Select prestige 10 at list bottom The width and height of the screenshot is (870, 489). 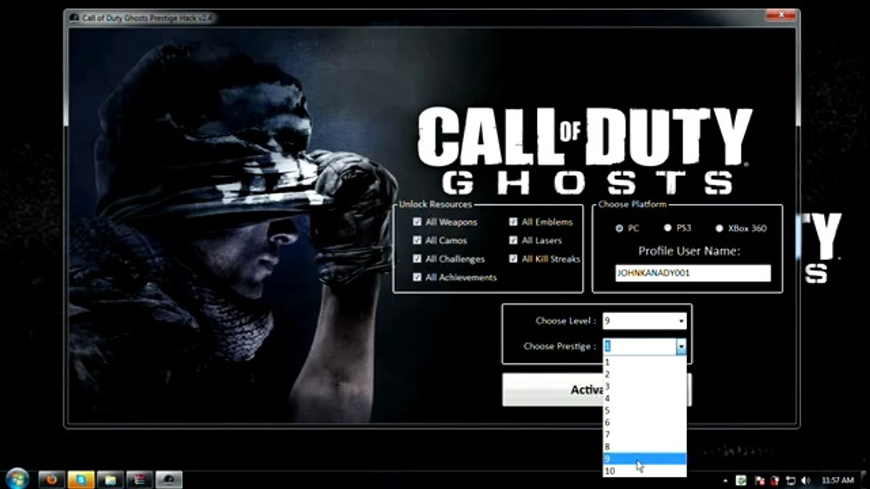click(x=644, y=471)
